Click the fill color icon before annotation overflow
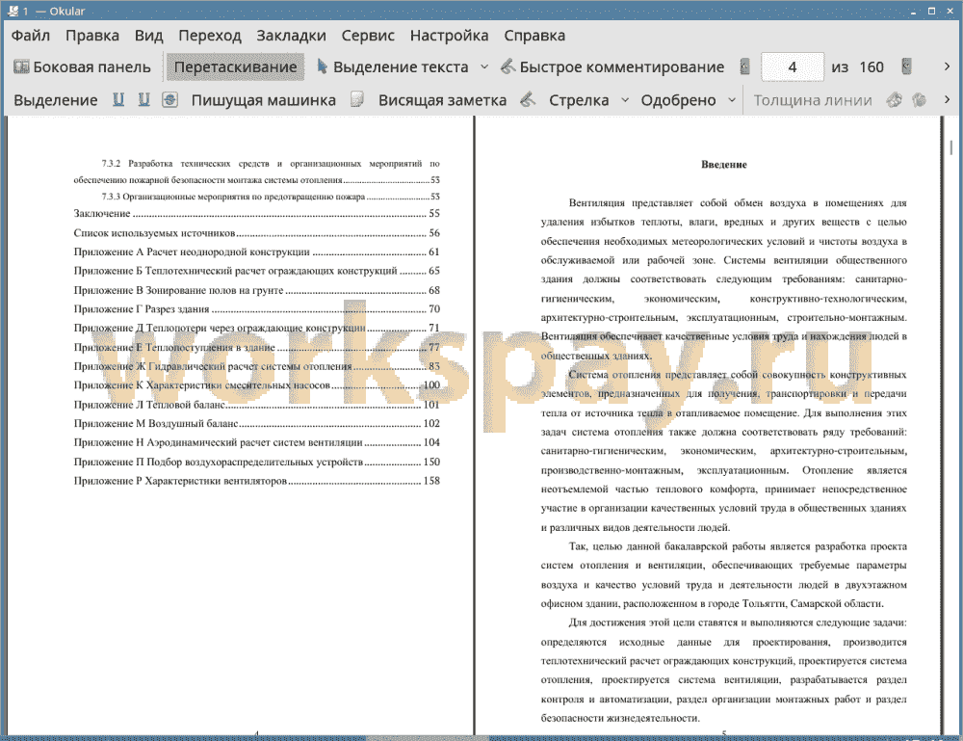This screenshot has width=963, height=741. coord(919,99)
